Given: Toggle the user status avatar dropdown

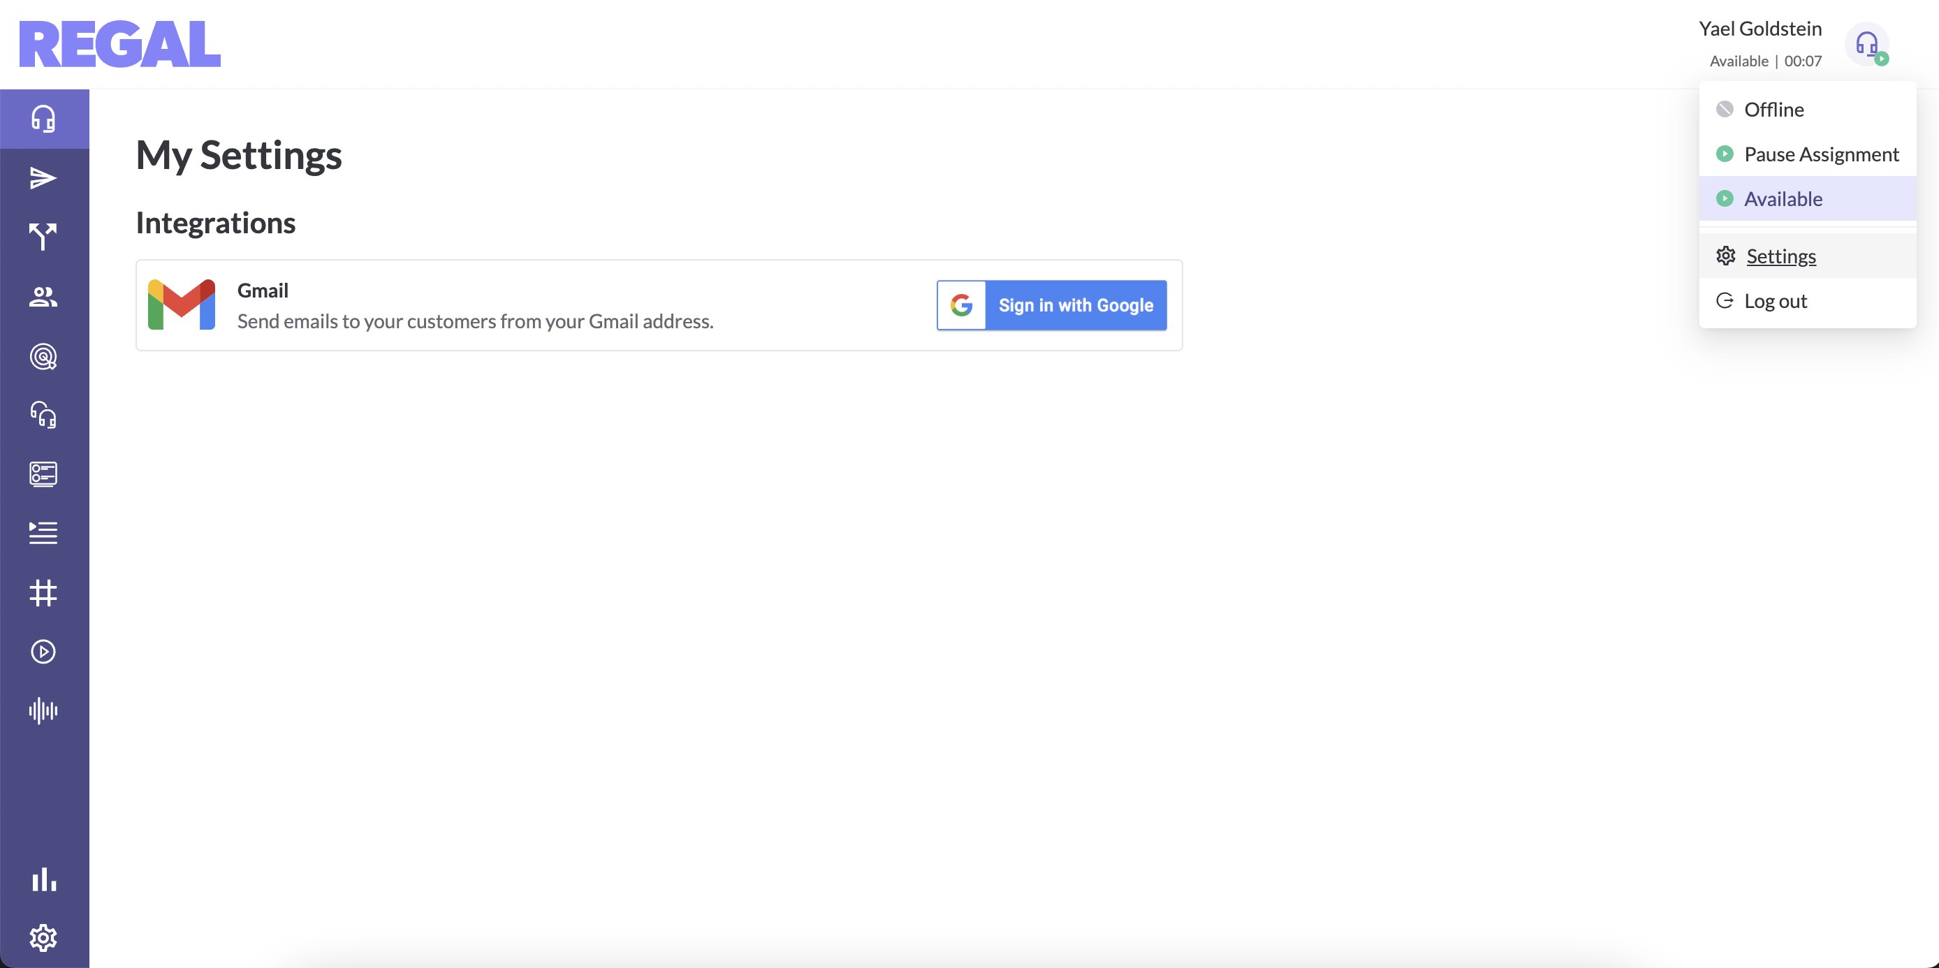Looking at the screenshot, I should tap(1867, 45).
